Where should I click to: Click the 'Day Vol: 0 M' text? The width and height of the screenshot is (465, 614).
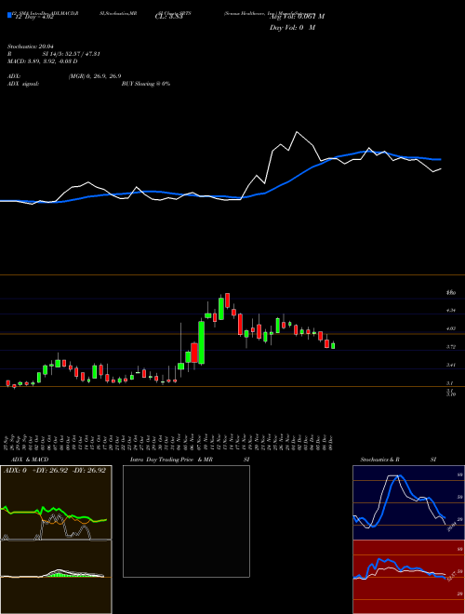coord(292,28)
